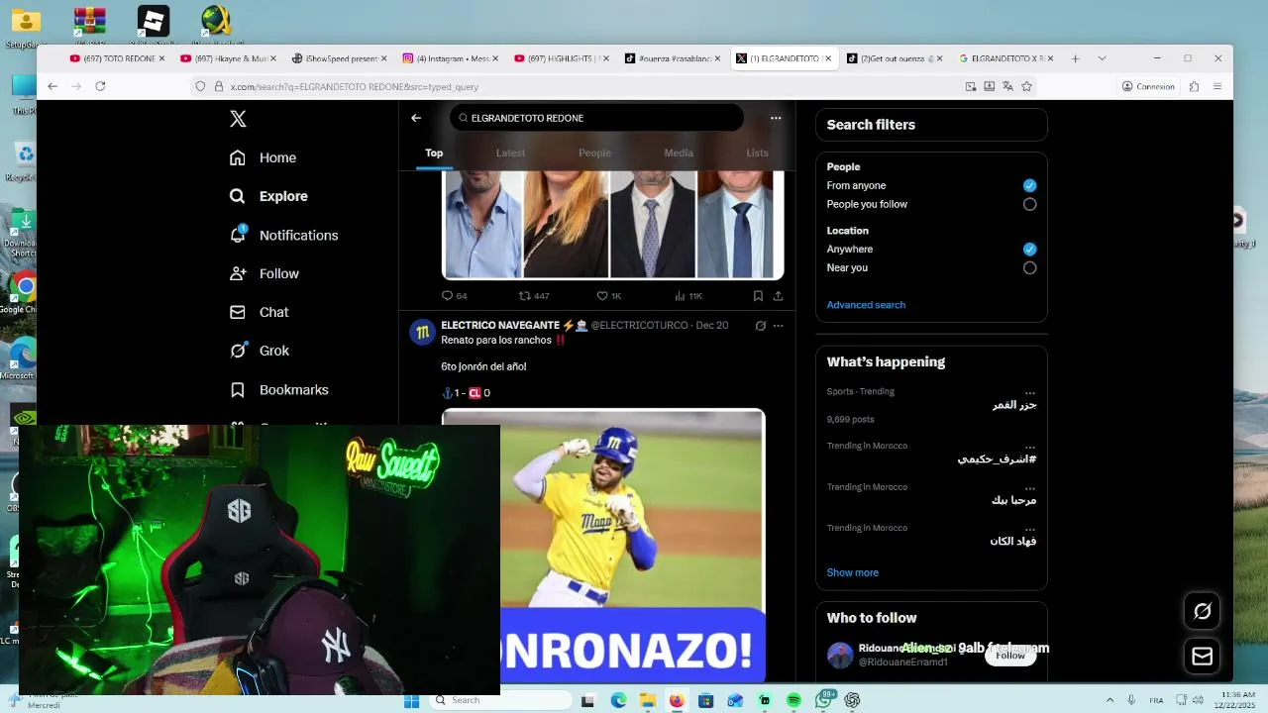The image size is (1268, 713).
Task: Open Spotify from the taskbar
Action: click(793, 700)
